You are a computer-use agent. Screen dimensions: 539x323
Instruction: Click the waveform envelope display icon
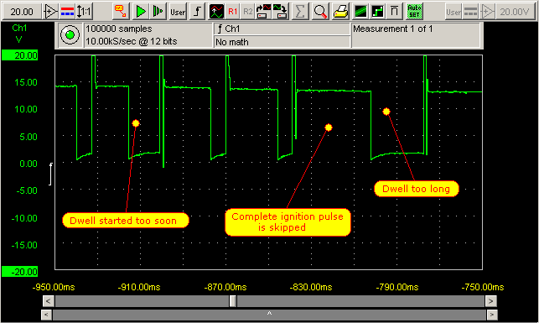click(x=216, y=12)
